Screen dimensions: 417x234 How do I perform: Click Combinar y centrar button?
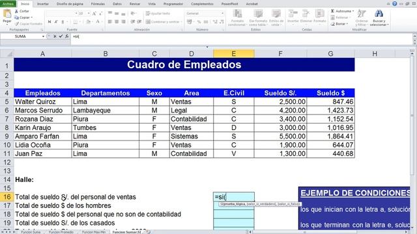[x=163, y=21]
